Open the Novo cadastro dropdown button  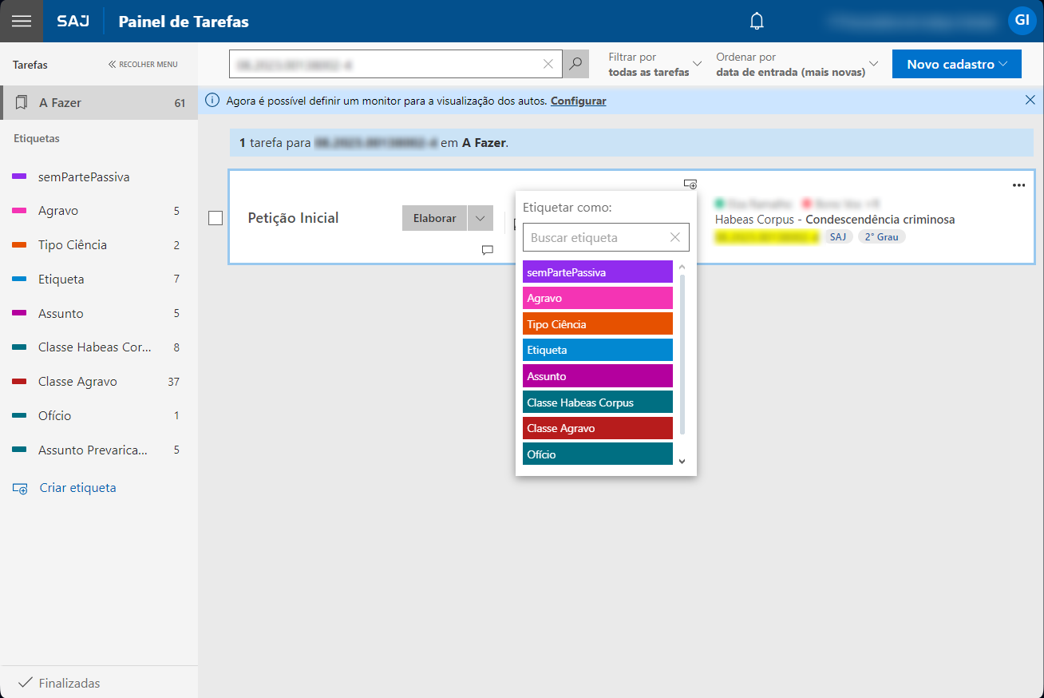tap(956, 64)
